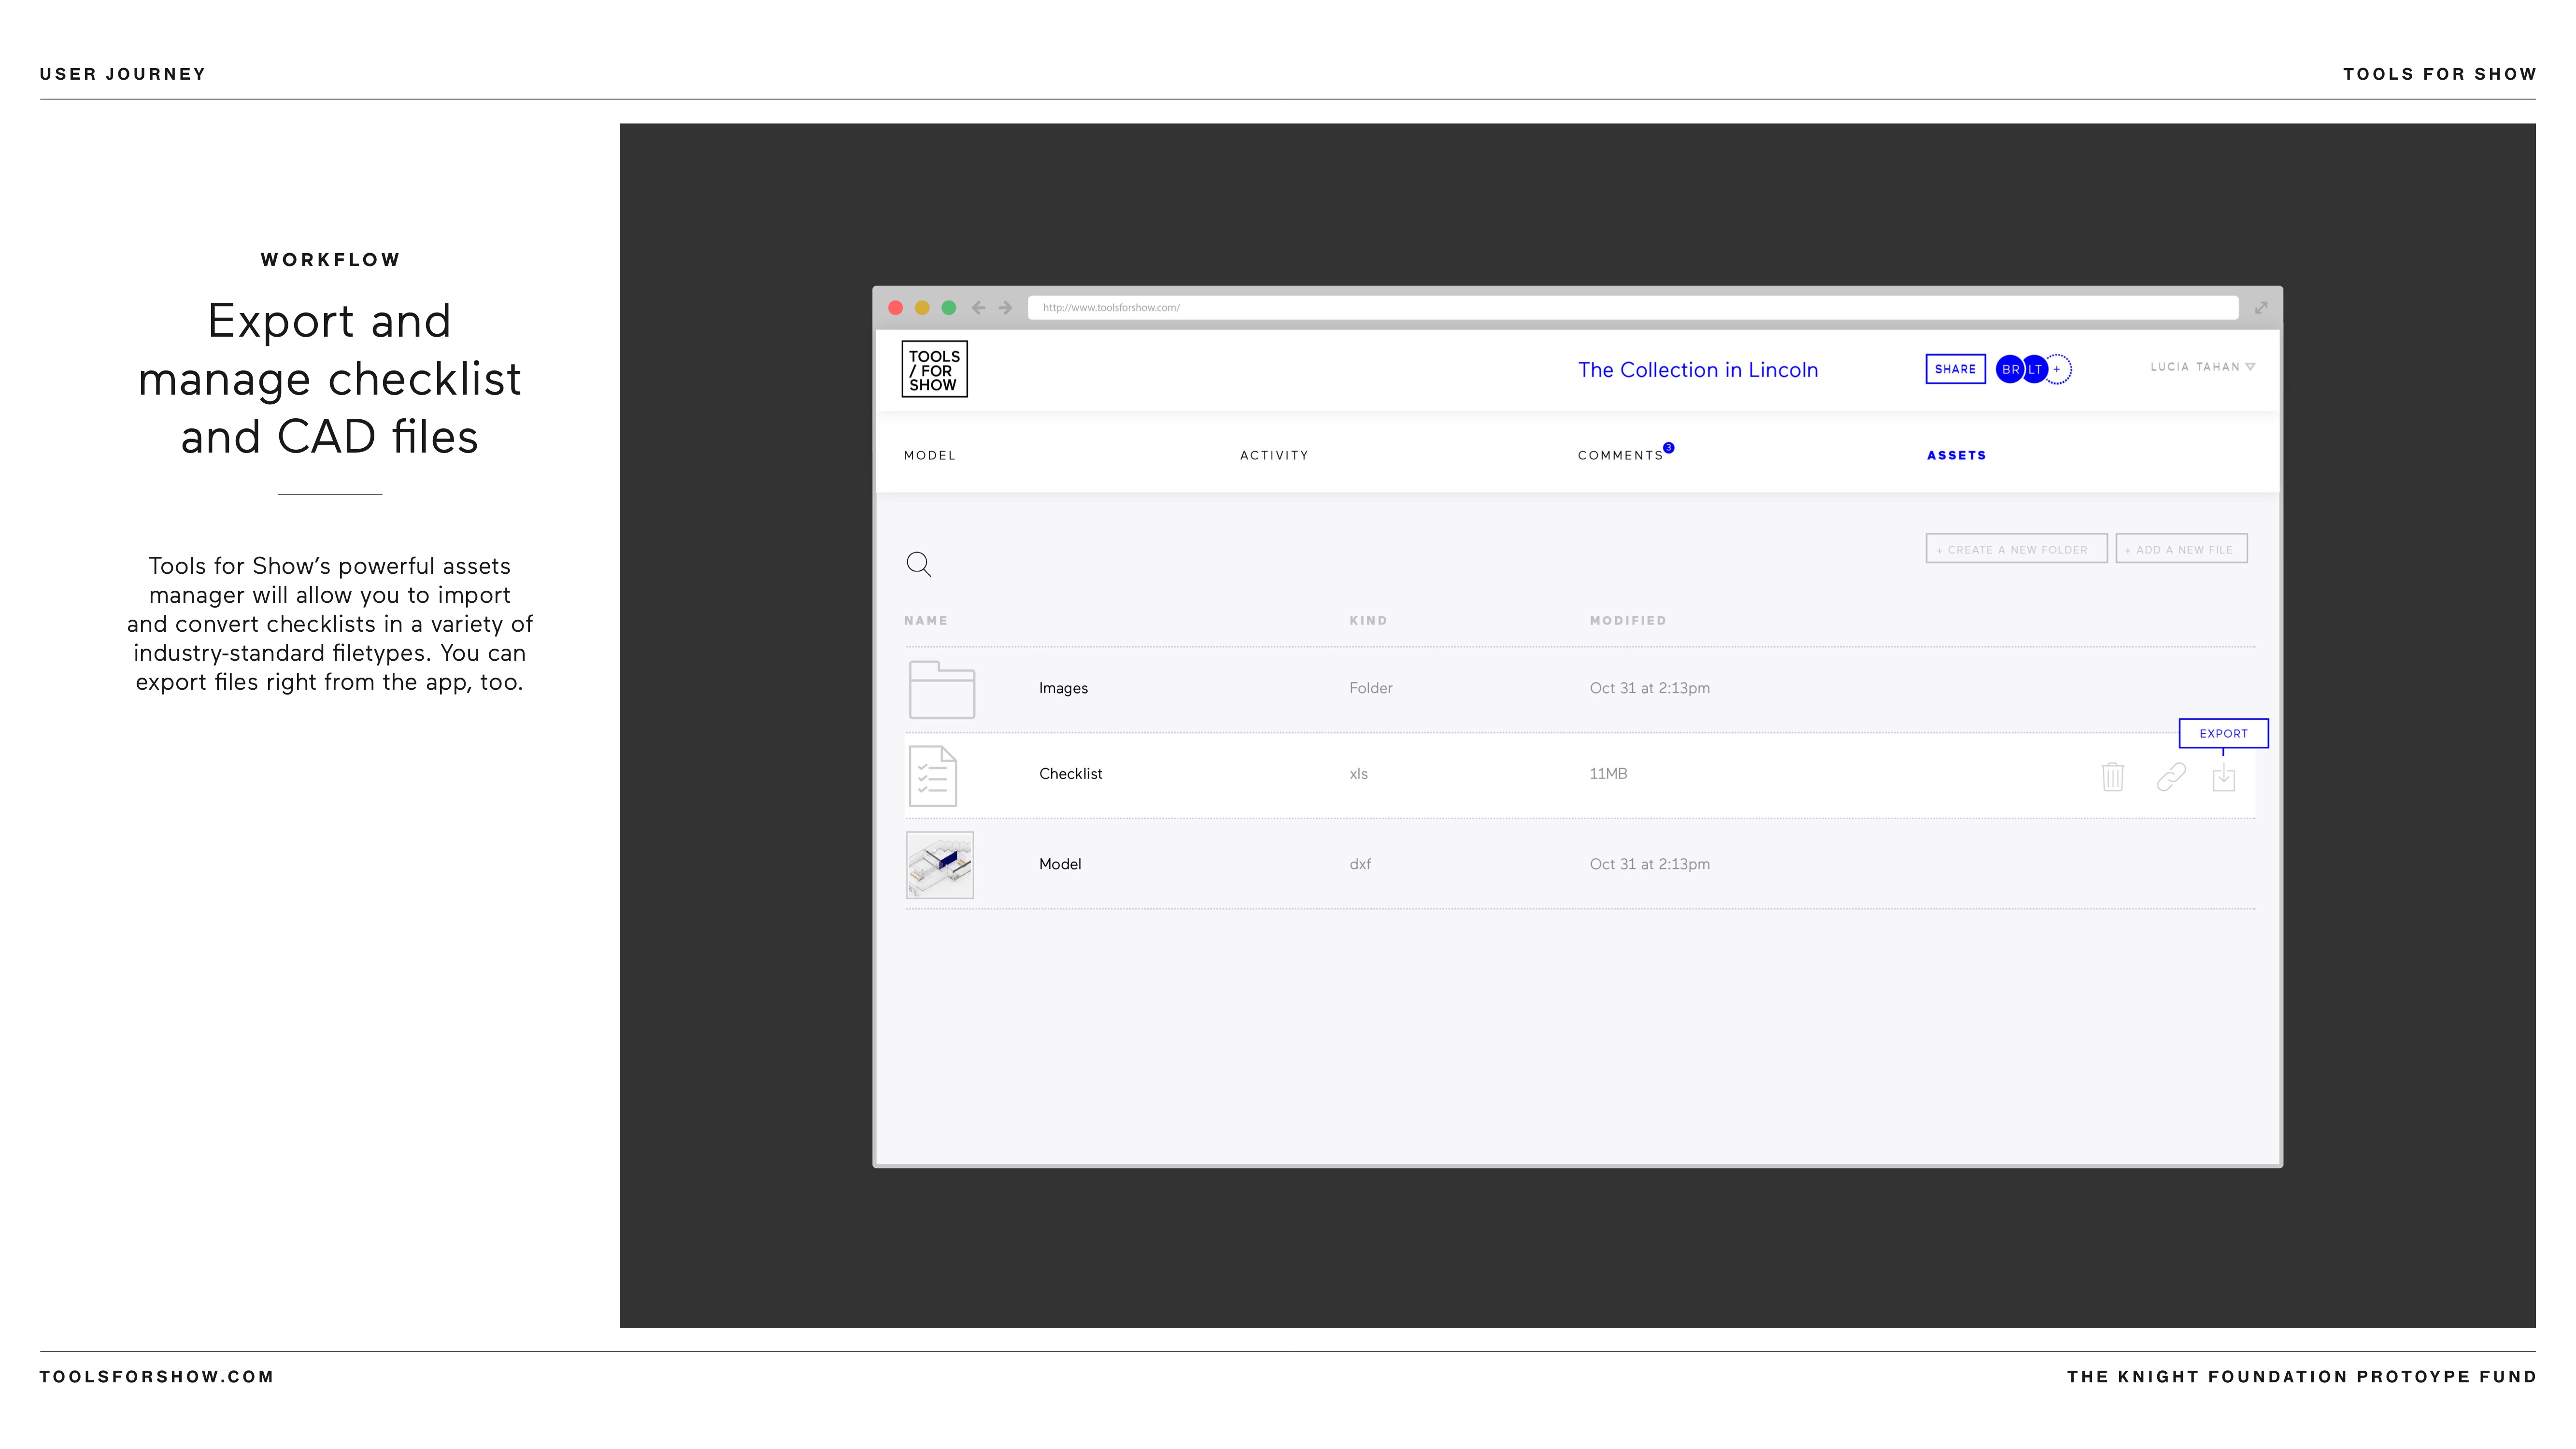Click the green maximize window dot
This screenshot has height=1449, width=2576.
pos(949,308)
